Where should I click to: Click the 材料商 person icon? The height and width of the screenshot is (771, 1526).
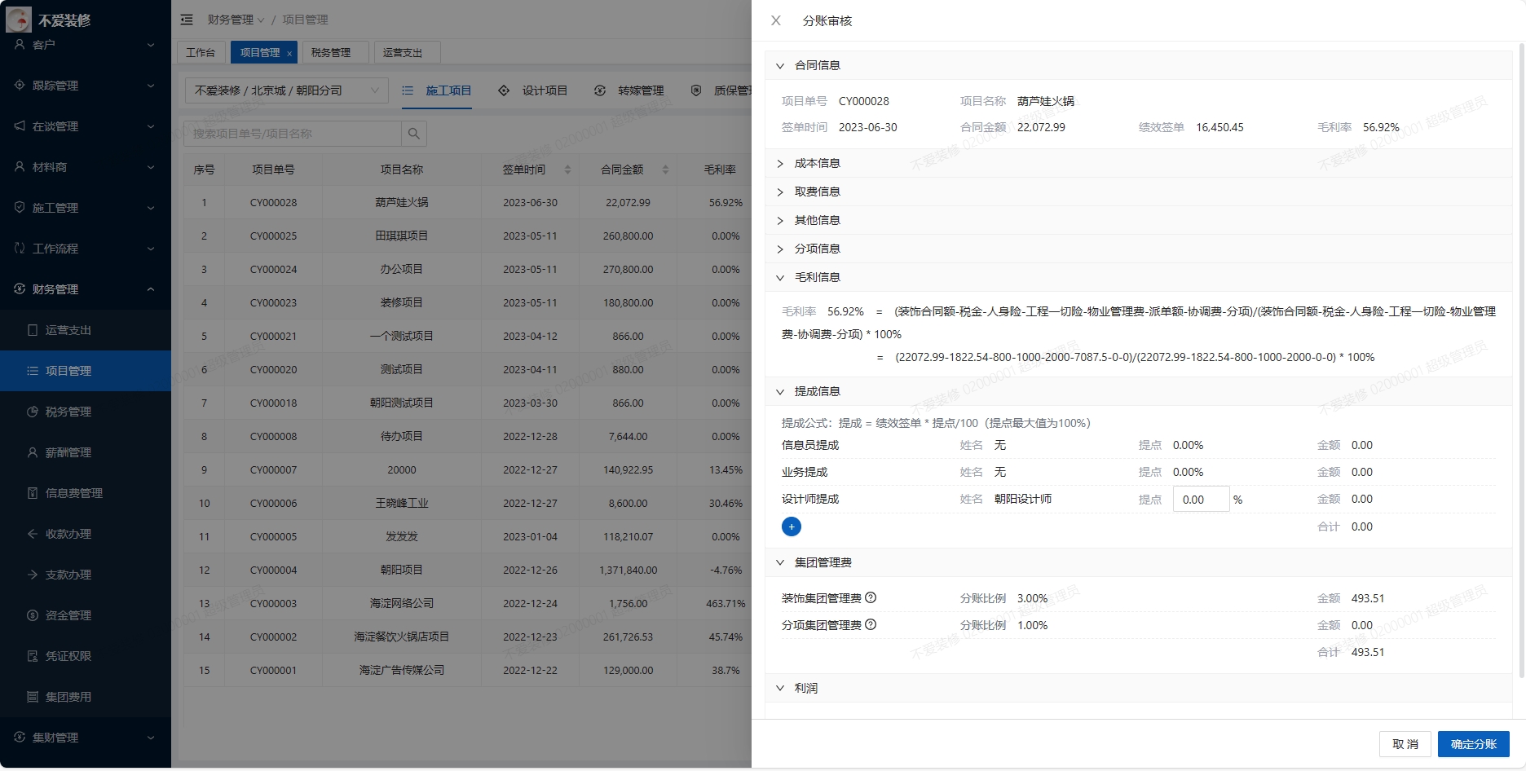tap(20, 166)
